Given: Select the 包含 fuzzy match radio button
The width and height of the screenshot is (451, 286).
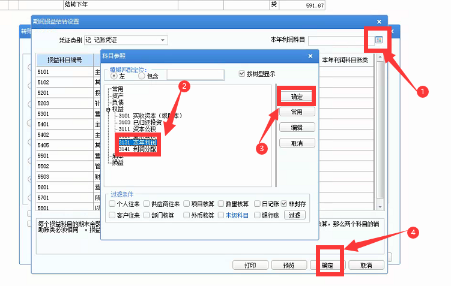Looking at the screenshot, I should [x=142, y=76].
